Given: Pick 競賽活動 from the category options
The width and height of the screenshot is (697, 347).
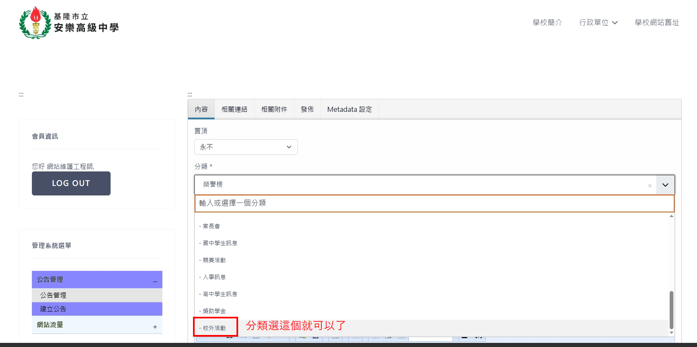Looking at the screenshot, I should [x=215, y=260].
